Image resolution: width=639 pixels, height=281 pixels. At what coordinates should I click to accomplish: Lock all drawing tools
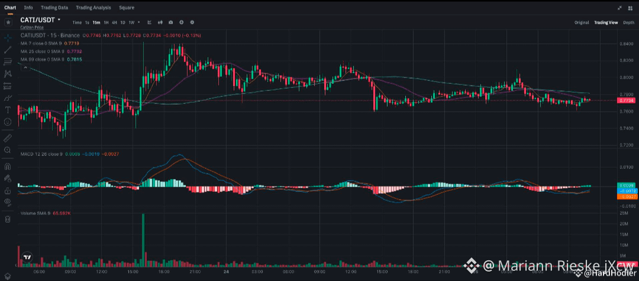[8, 190]
